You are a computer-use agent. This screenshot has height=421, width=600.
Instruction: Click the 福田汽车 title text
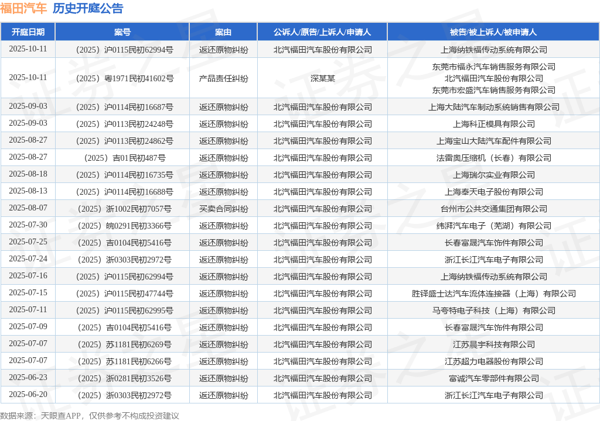pos(23,8)
